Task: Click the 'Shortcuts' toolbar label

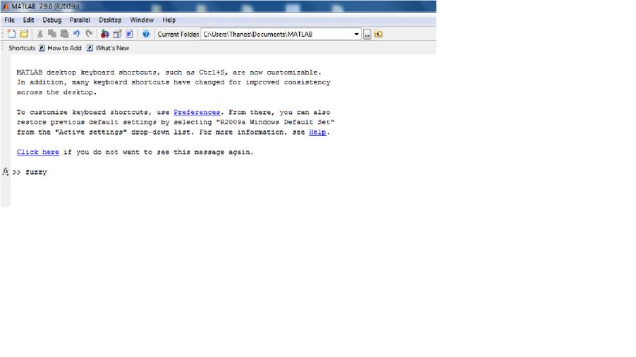Action: (22, 48)
